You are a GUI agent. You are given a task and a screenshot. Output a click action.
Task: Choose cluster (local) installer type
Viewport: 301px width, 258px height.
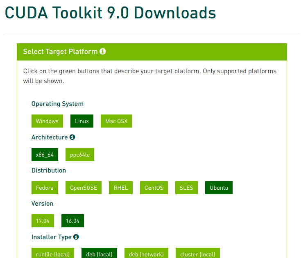click(198, 253)
